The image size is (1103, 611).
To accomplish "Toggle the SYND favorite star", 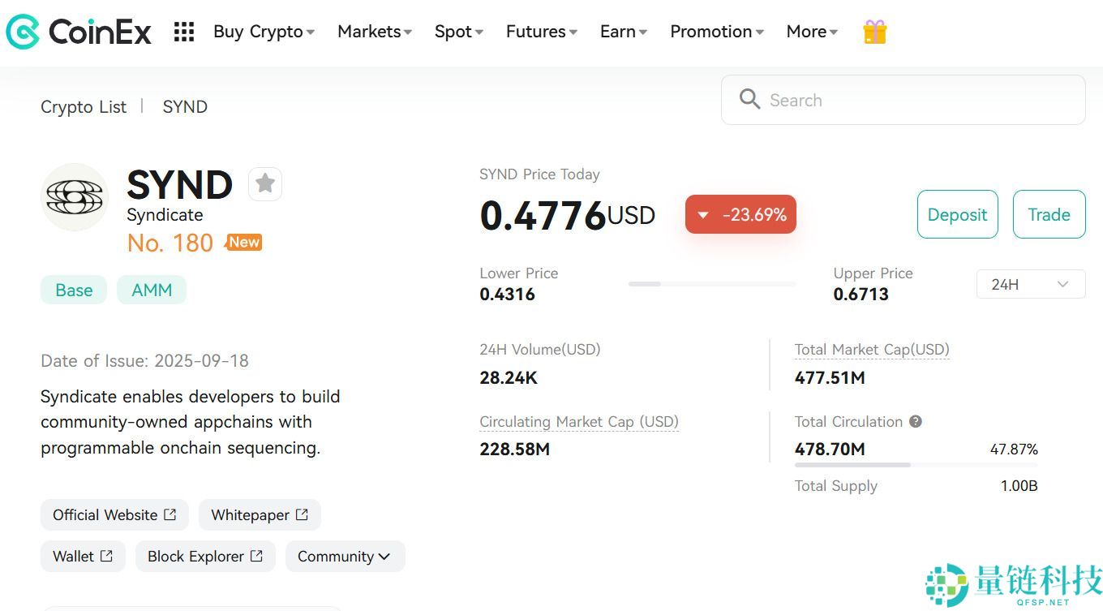I will pyautogui.click(x=265, y=184).
